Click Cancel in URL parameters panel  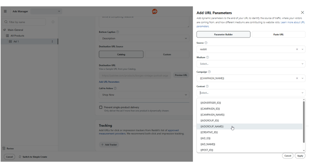click(288, 156)
